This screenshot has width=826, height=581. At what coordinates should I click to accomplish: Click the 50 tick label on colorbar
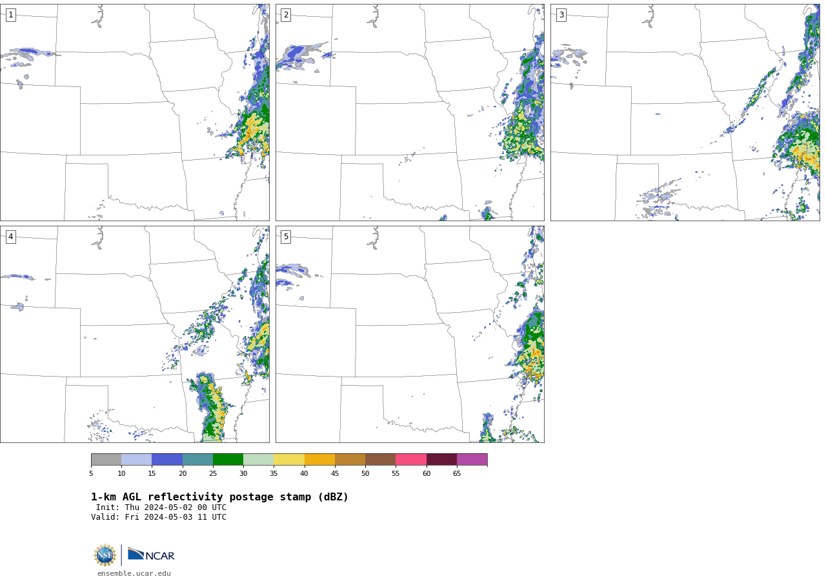pos(365,474)
